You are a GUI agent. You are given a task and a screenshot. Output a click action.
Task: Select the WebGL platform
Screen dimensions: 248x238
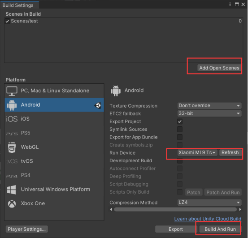(x=54, y=147)
